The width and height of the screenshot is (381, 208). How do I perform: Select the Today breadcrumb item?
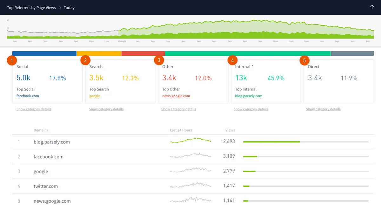tap(69, 8)
